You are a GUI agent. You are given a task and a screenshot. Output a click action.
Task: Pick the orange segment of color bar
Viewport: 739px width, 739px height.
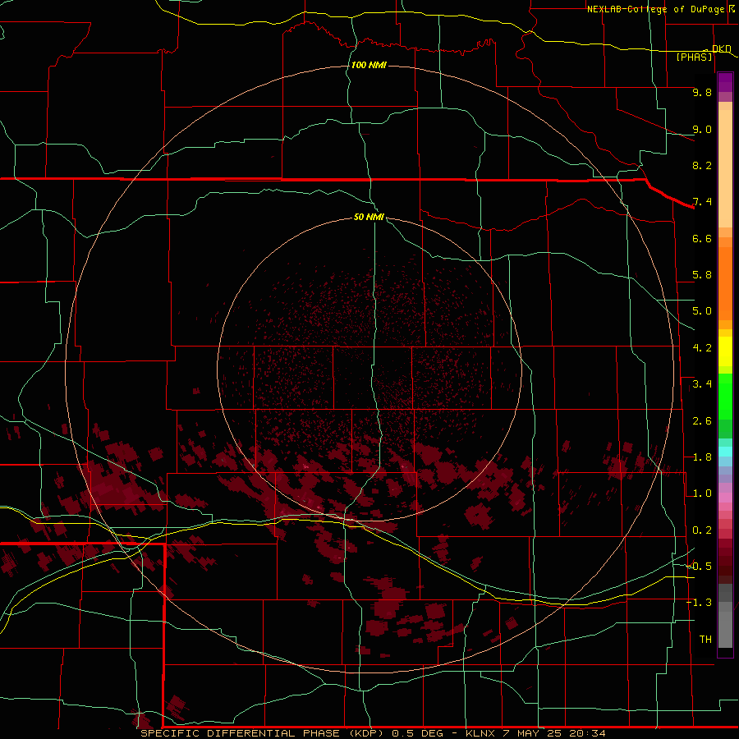tap(725, 282)
